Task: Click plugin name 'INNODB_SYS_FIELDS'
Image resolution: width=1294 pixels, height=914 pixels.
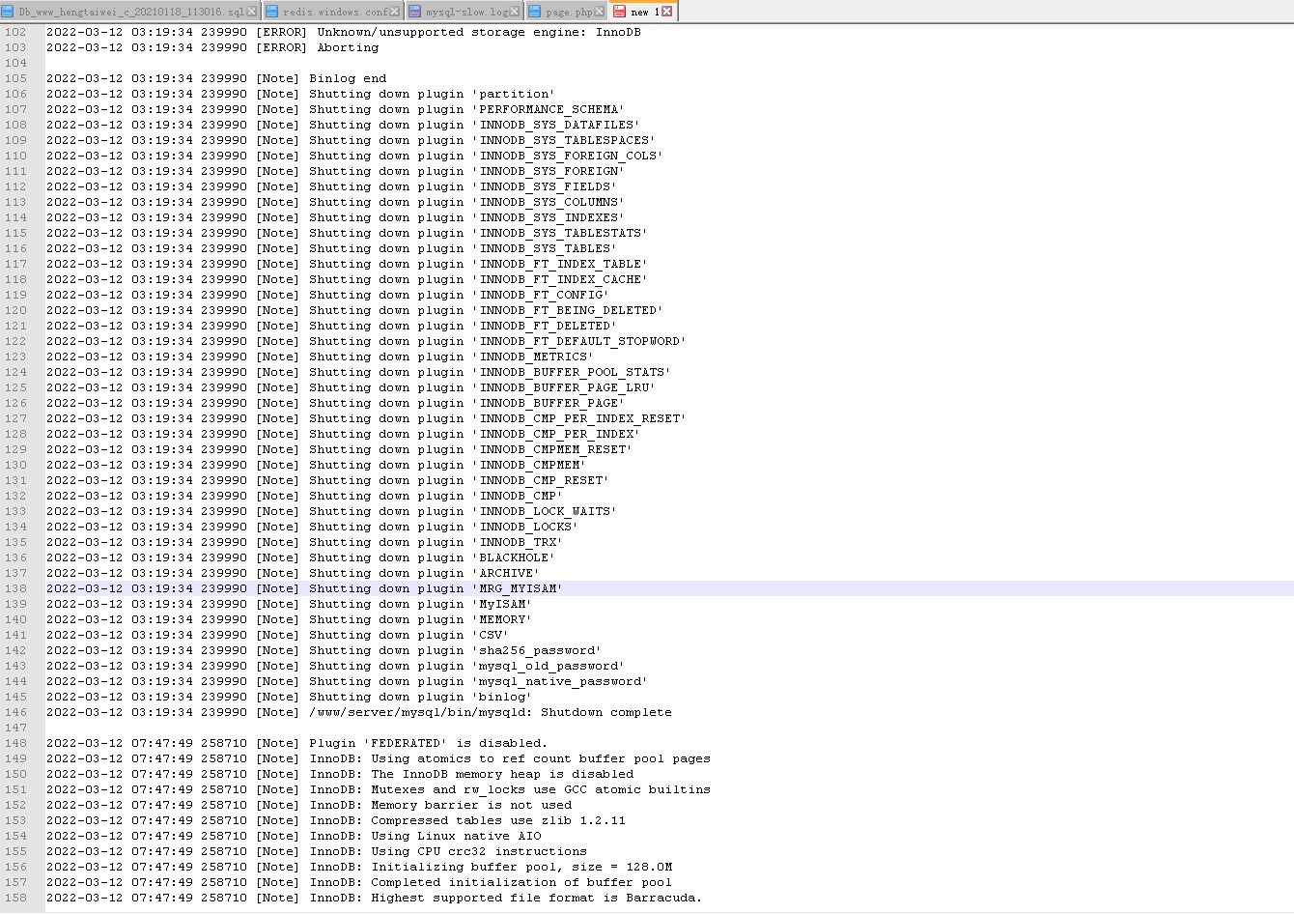Action: [x=545, y=186]
